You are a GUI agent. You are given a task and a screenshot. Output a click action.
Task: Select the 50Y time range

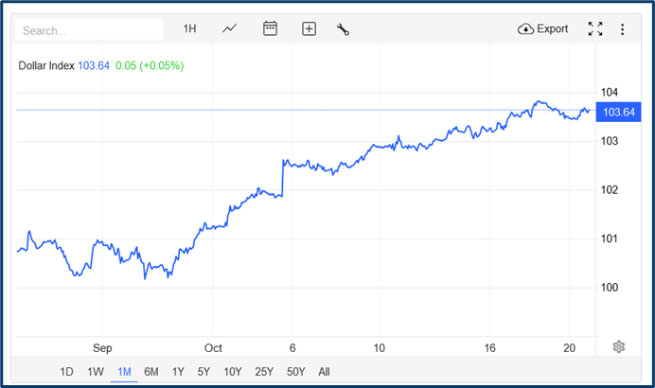click(295, 372)
